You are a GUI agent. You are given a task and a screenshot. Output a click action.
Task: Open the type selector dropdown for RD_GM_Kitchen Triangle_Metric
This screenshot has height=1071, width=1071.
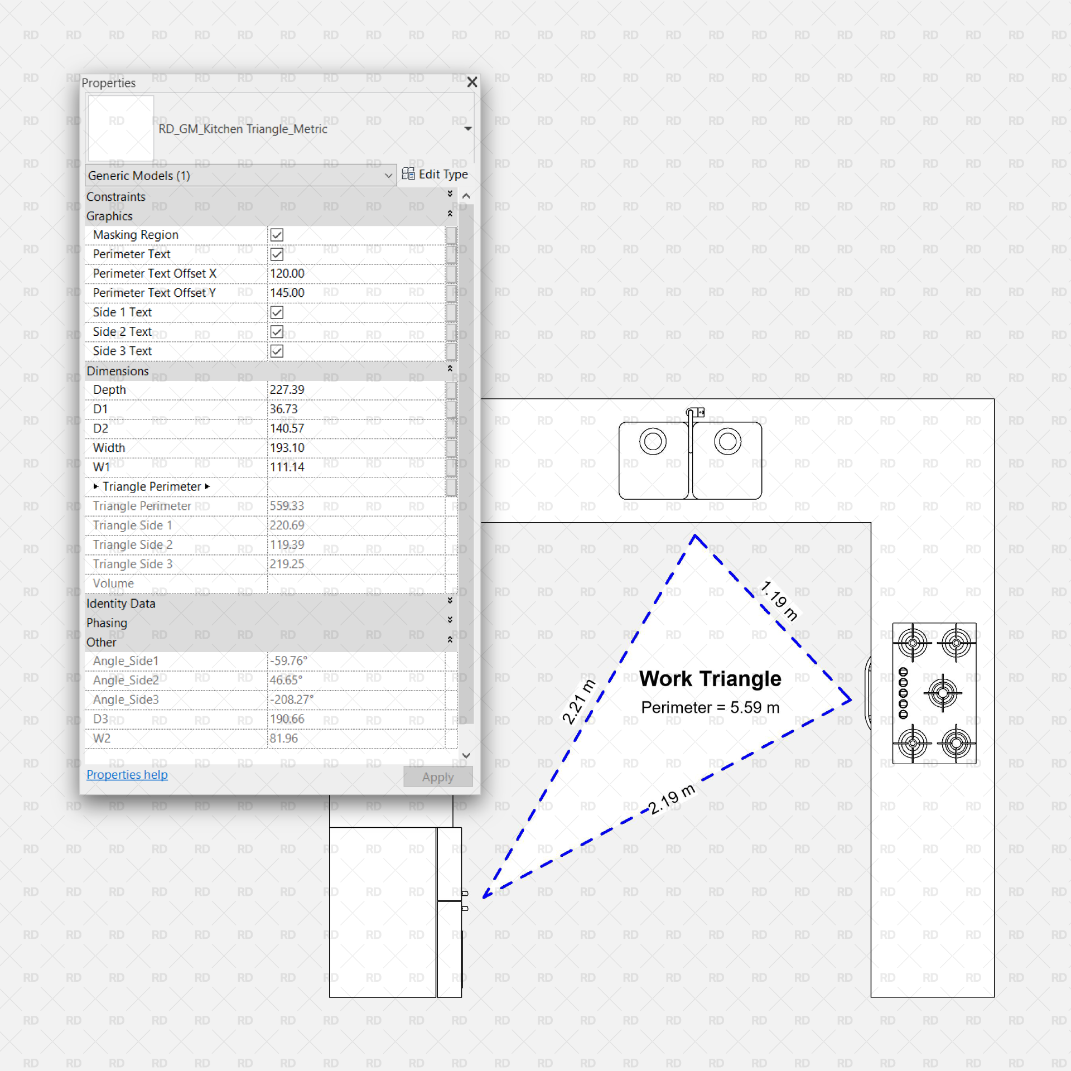point(468,128)
